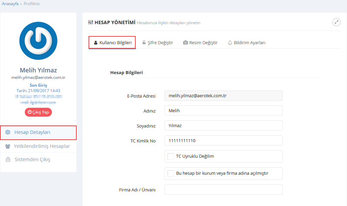This screenshot has height=206, width=347.
Task: Click the bell icon on Bildirim Ayarları
Action: 230,43
